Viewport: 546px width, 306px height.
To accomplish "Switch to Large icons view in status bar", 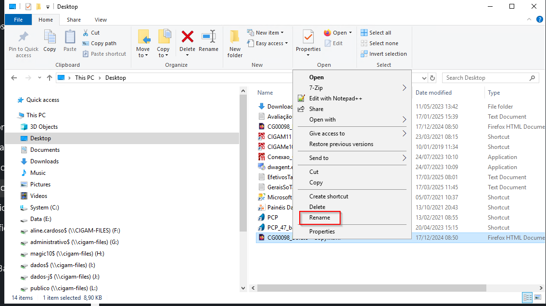I will tap(538, 298).
